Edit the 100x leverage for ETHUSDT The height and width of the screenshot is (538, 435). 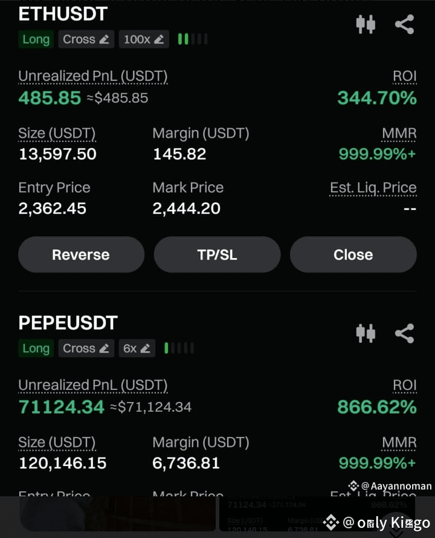[x=144, y=39]
